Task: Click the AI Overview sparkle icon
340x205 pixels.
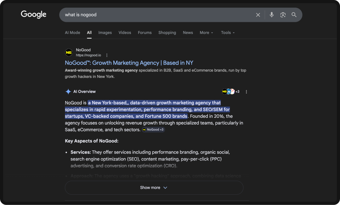Action: 68,91
